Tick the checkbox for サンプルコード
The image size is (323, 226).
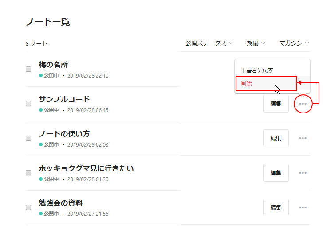point(28,104)
